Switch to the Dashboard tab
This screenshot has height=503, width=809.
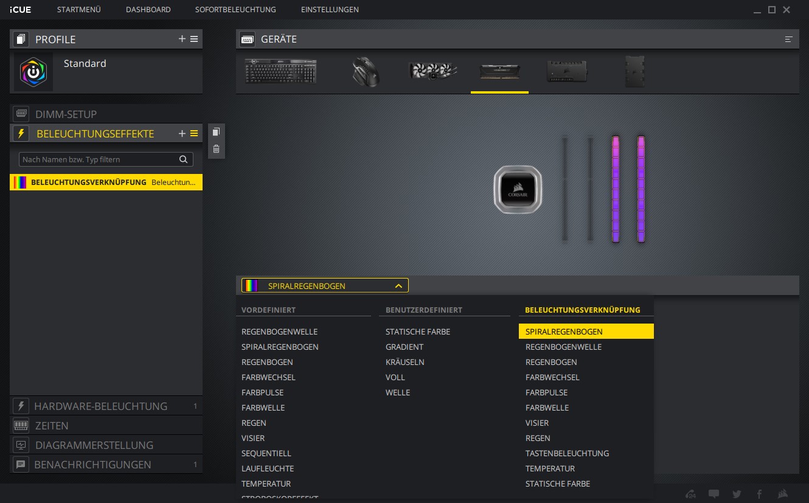point(148,10)
